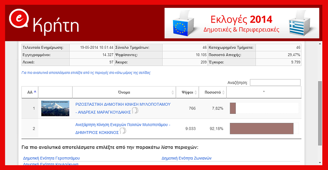This screenshot has width=328, height=170.
Task: Click the page vertical scrollbar thumb
Action: click(320, 113)
